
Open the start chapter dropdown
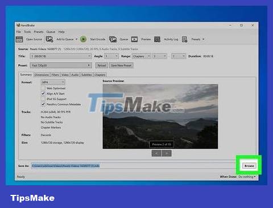(x=160, y=56)
